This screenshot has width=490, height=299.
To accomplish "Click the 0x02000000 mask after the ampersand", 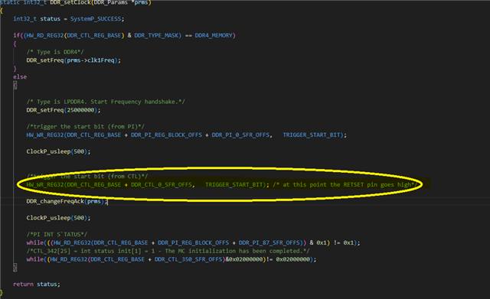I will [x=246, y=259].
